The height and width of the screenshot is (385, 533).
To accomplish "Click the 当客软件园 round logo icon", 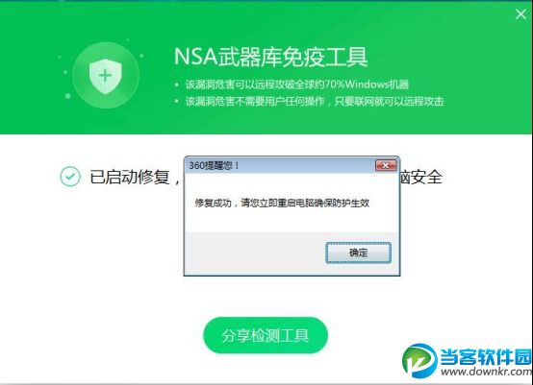I will [x=419, y=360].
